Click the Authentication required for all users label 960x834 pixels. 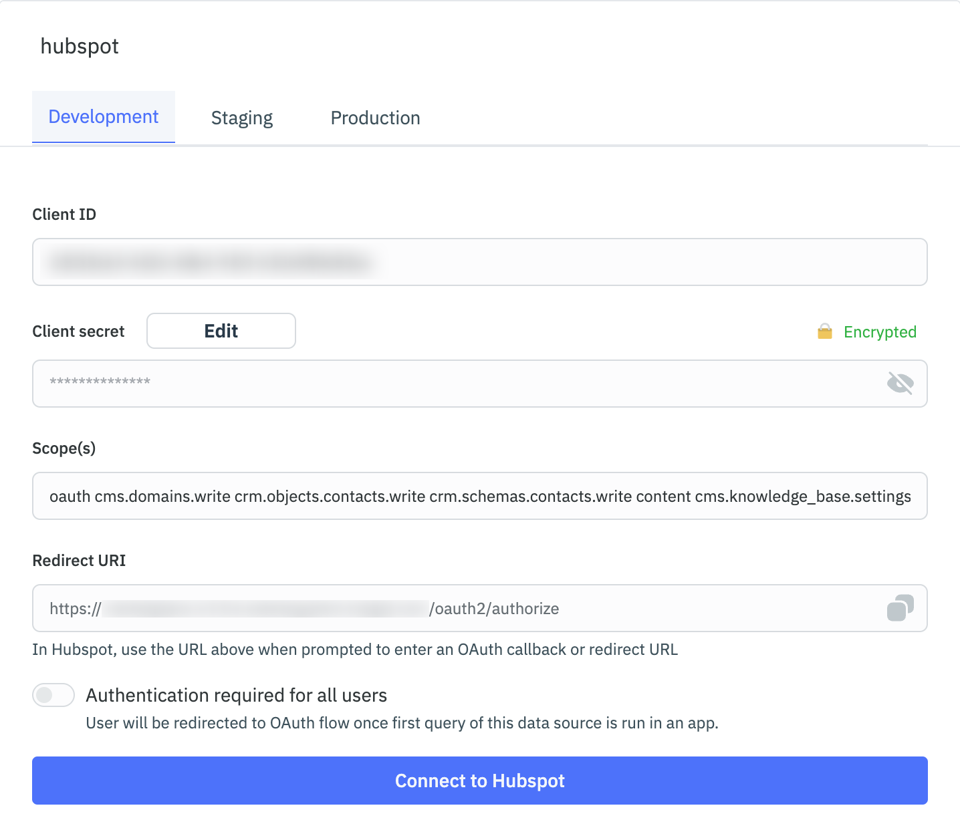(x=237, y=696)
